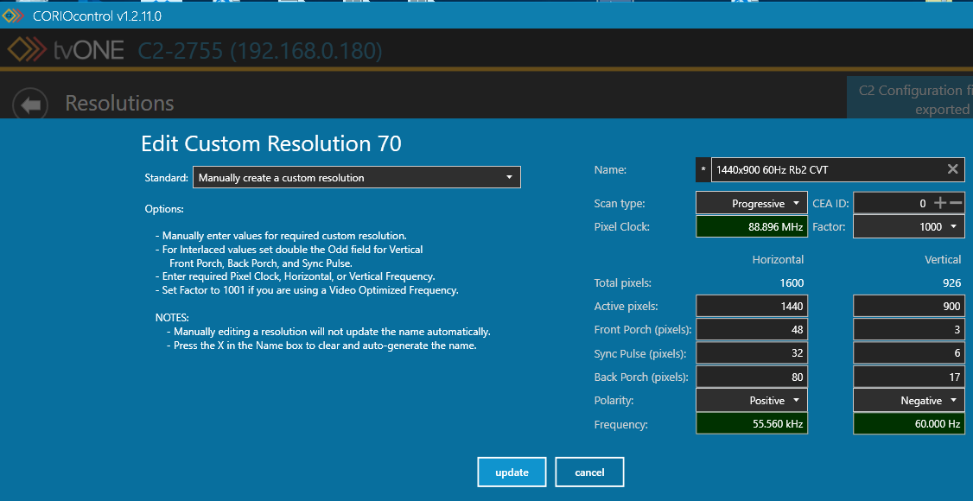Increase CEA ID with the plus icon

(940, 203)
